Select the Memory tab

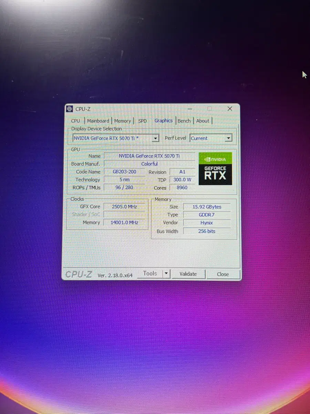[123, 121]
